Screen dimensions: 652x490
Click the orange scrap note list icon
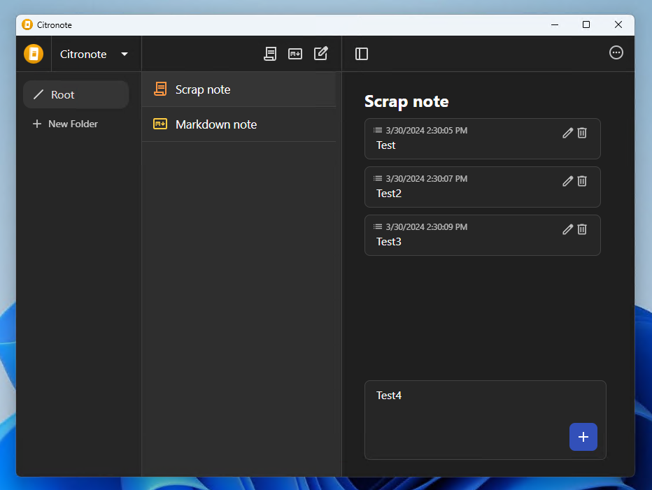(x=160, y=89)
